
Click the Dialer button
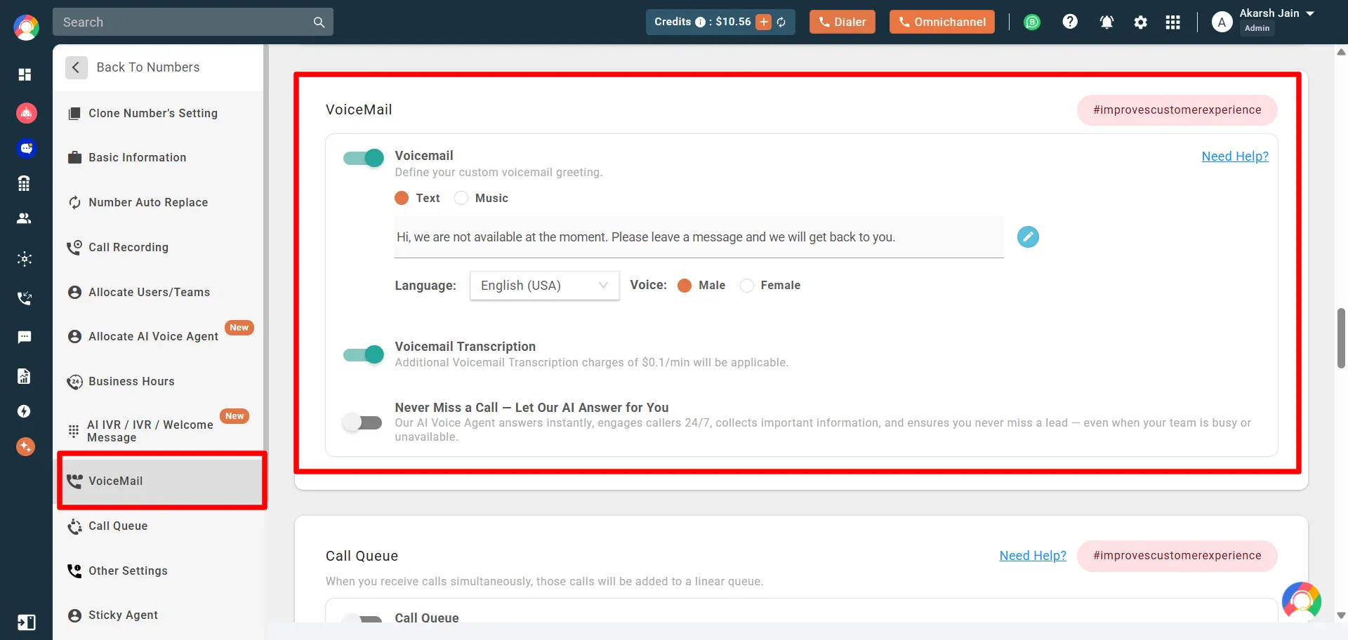842,22
